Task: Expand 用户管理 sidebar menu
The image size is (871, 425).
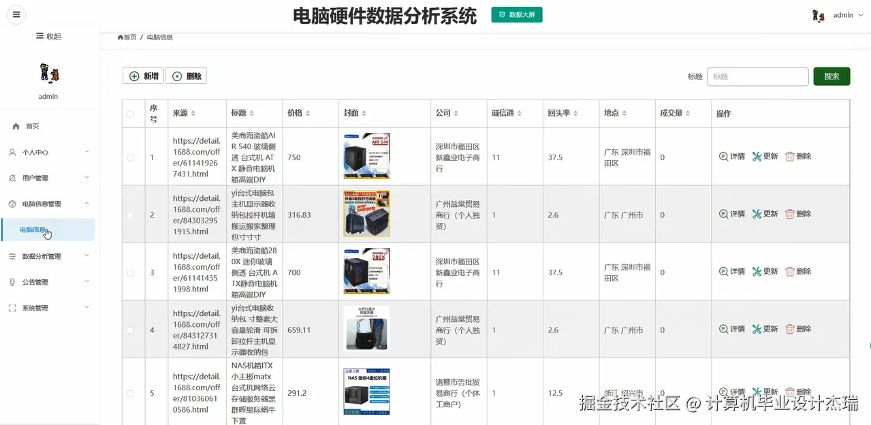Action: coord(49,178)
